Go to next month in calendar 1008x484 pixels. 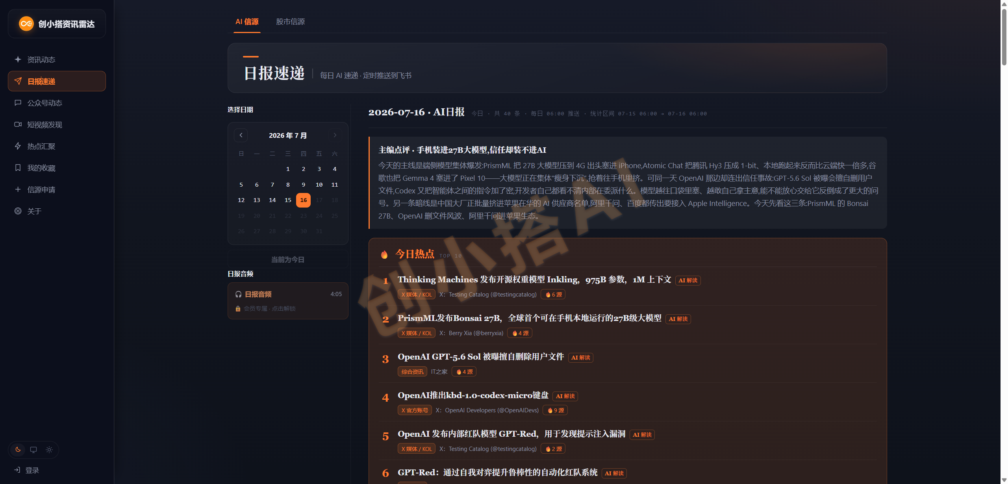(x=335, y=135)
